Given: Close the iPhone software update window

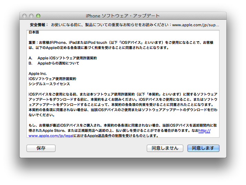Looking at the screenshot, I should click(24, 16).
